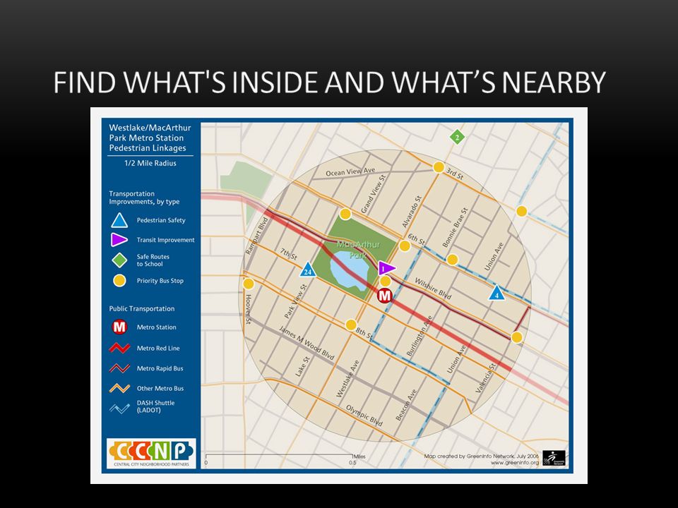Viewport: 678px width, 508px height.
Task: Click the green Safe Routes diamond legend icon
Action: pos(119,260)
